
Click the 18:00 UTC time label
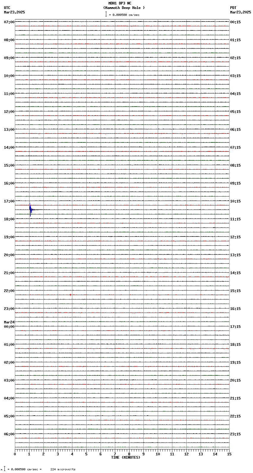tap(9, 219)
